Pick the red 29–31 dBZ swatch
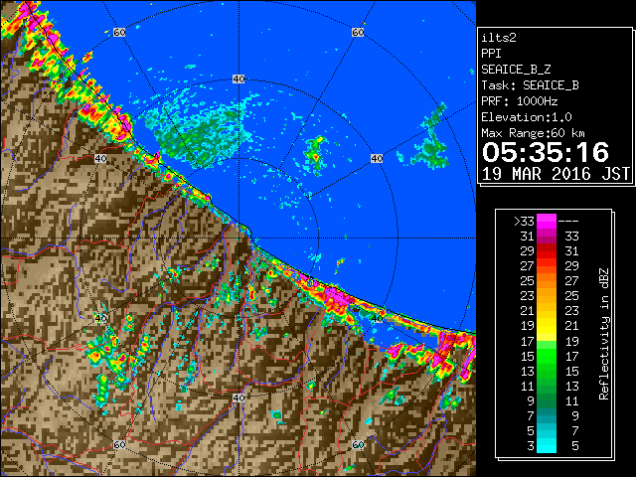This screenshot has height=477, width=636. (x=547, y=251)
